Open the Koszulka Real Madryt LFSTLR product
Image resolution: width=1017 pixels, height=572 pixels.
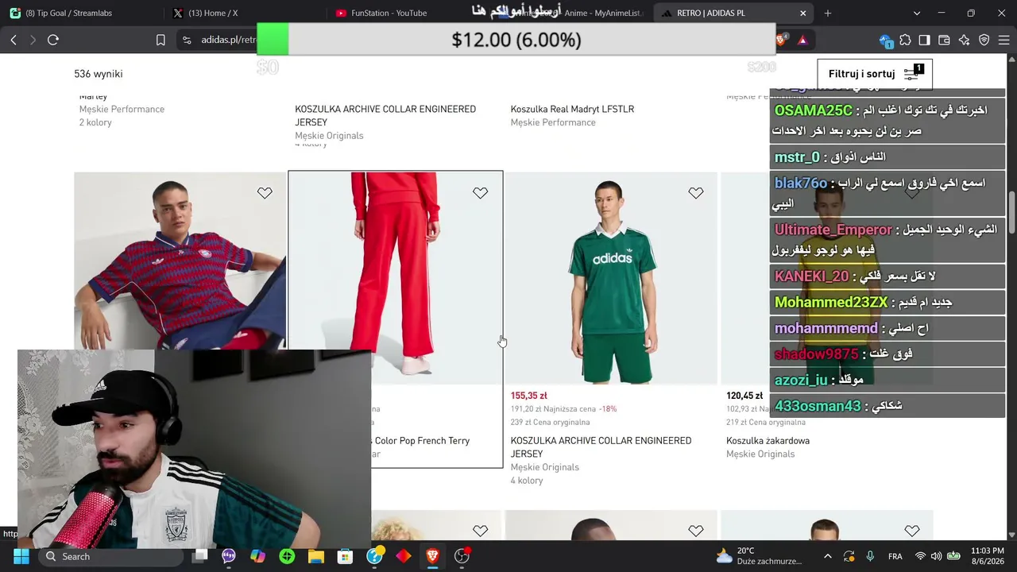(572, 109)
